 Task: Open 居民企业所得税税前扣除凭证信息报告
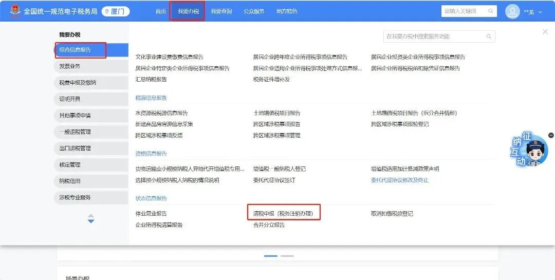tap(416, 68)
